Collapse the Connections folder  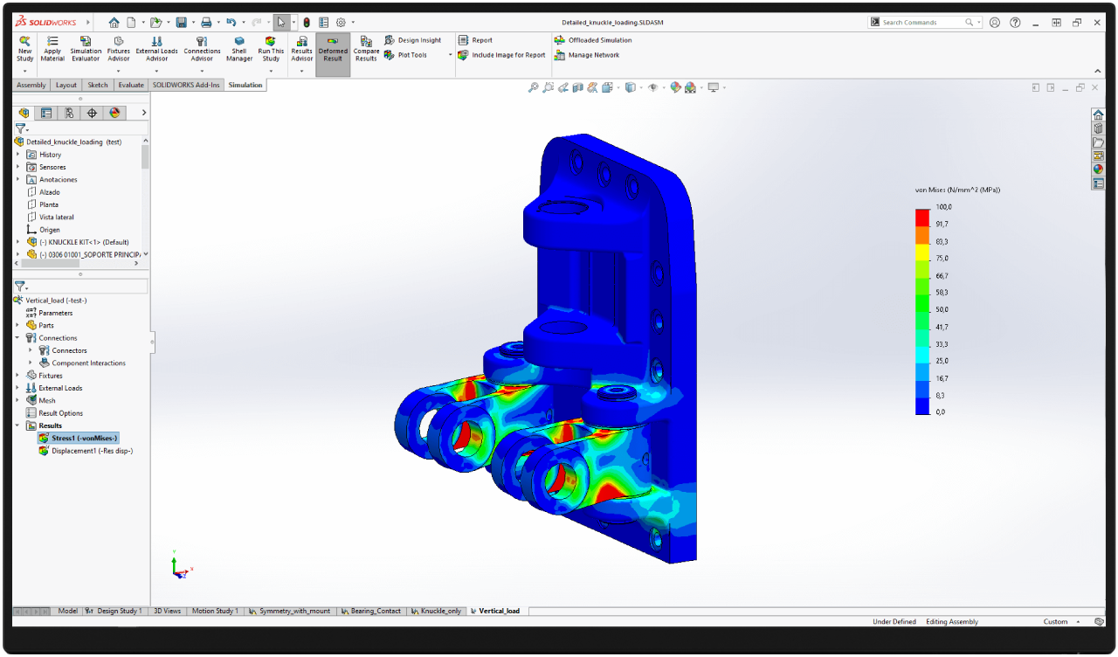17,337
